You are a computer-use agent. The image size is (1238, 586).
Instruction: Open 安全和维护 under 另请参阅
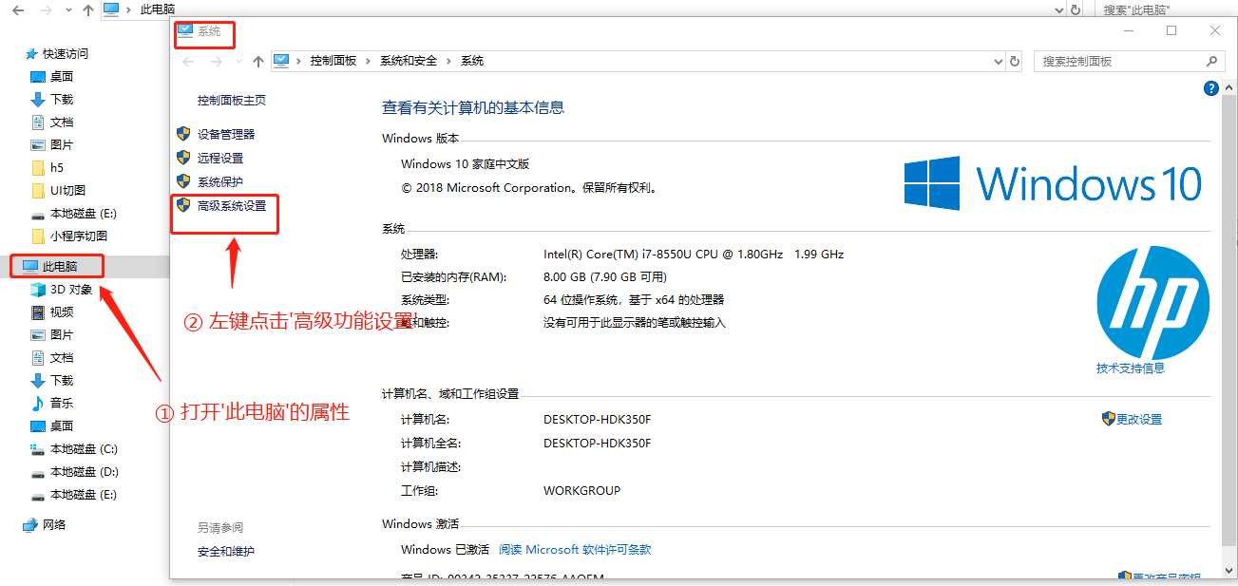tap(225, 551)
